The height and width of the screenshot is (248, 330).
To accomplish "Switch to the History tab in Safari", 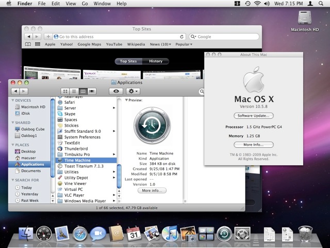I will coord(156,61).
